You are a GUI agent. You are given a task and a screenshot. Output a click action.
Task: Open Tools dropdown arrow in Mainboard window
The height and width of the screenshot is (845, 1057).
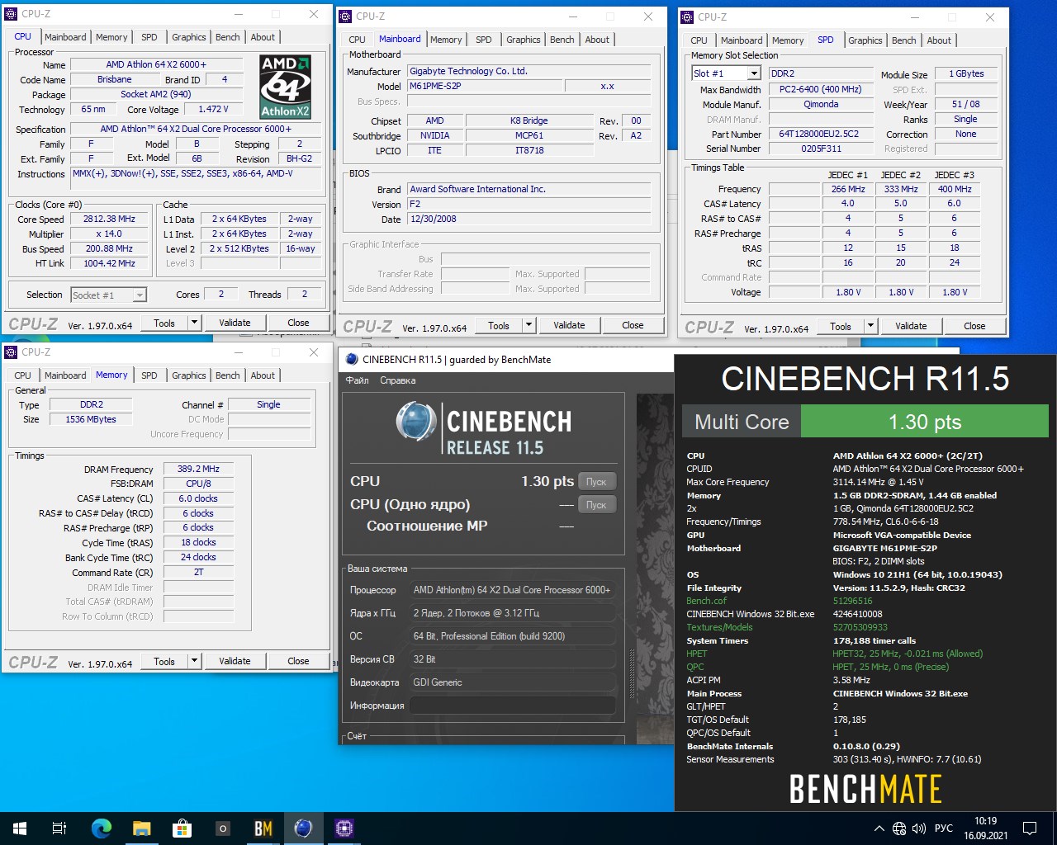528,325
